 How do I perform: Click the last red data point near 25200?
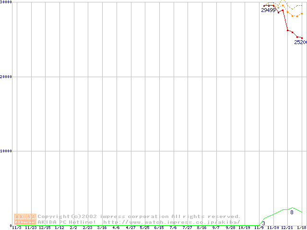coord(302,38)
